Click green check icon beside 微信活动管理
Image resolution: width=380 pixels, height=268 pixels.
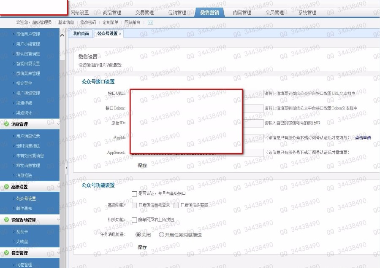click(x=6, y=220)
